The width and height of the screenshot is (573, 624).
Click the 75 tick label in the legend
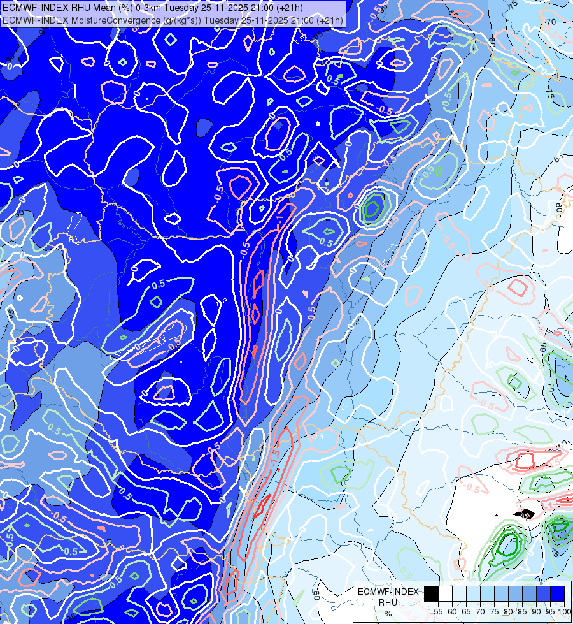point(494,612)
